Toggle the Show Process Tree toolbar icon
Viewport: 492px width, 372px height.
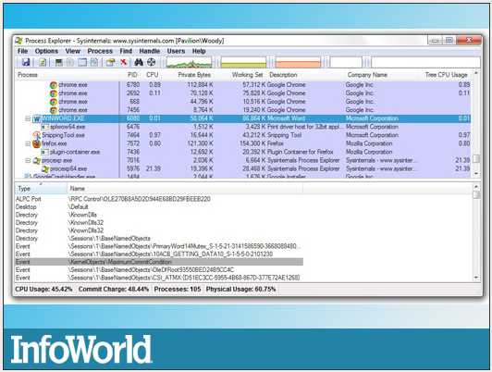(x=70, y=62)
